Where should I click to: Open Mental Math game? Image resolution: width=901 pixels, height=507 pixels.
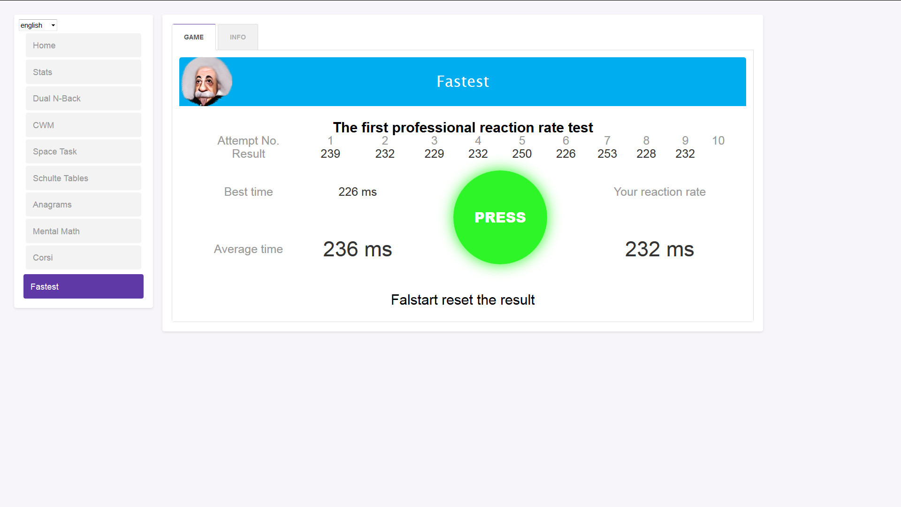pyautogui.click(x=83, y=231)
